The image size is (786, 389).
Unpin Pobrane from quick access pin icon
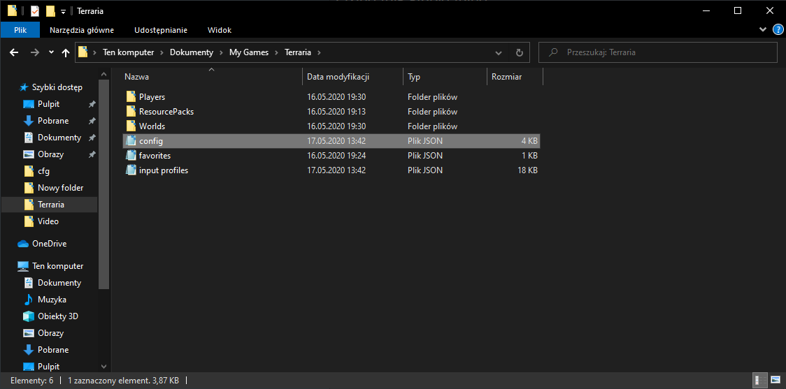92,121
